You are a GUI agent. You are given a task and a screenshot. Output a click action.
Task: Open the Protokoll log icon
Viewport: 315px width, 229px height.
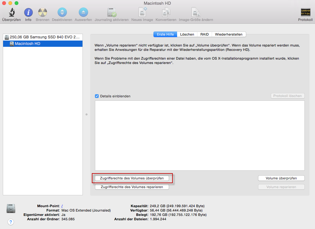(x=305, y=12)
